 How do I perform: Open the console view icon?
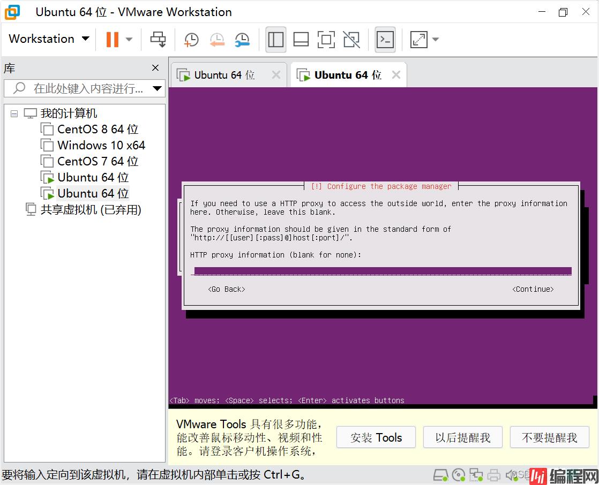pos(385,39)
